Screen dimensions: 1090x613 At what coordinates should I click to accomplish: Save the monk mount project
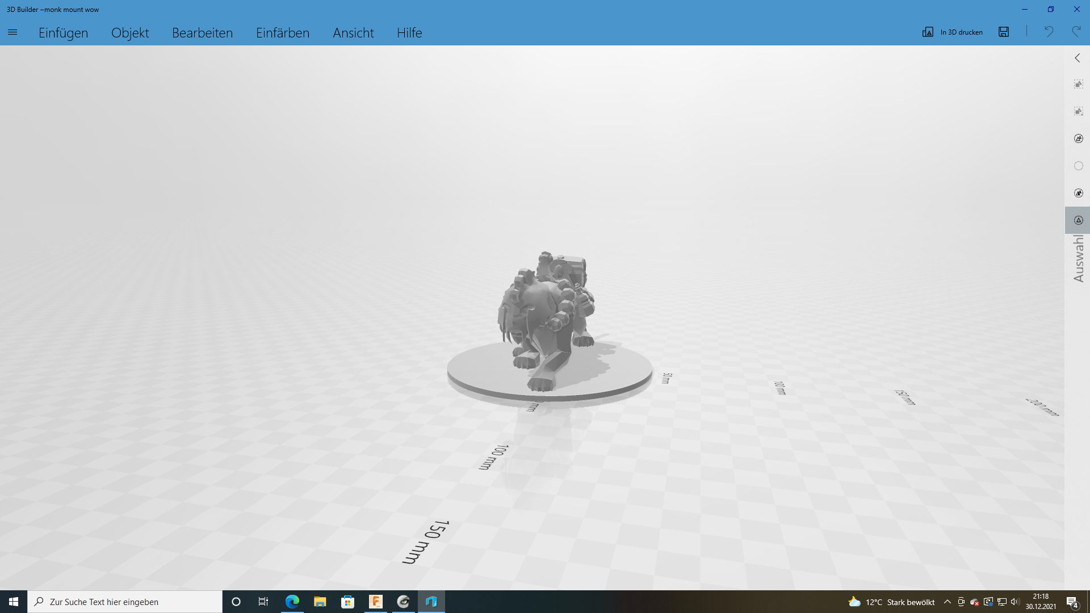(x=1003, y=32)
